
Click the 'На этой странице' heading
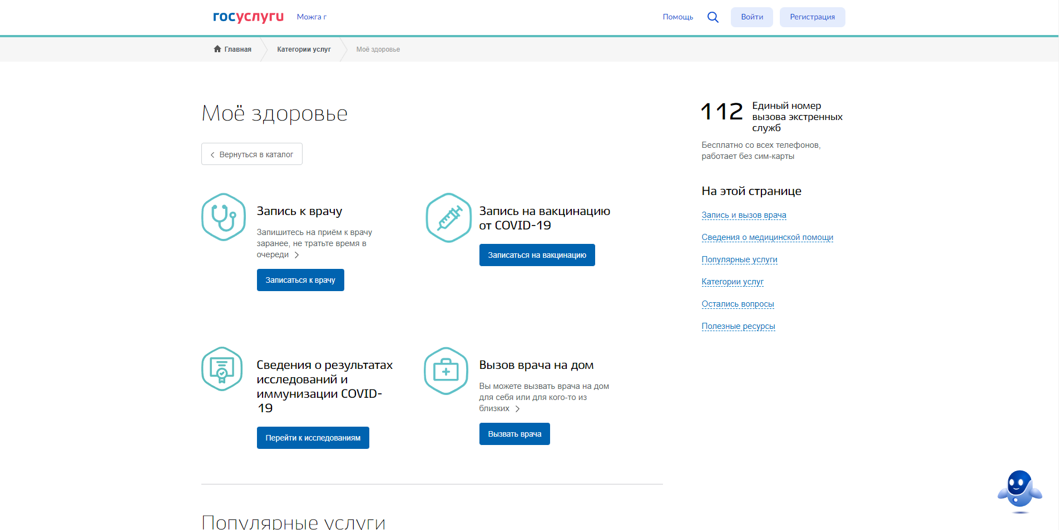[751, 191]
